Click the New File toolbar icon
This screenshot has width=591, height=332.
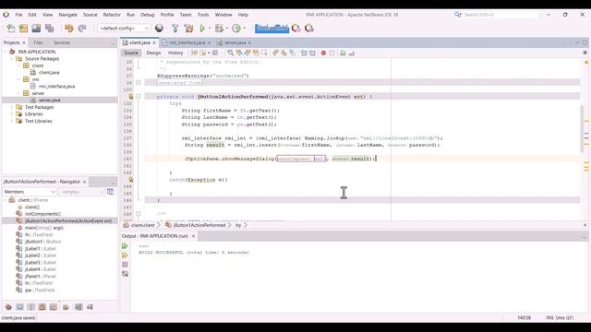pos(11,29)
